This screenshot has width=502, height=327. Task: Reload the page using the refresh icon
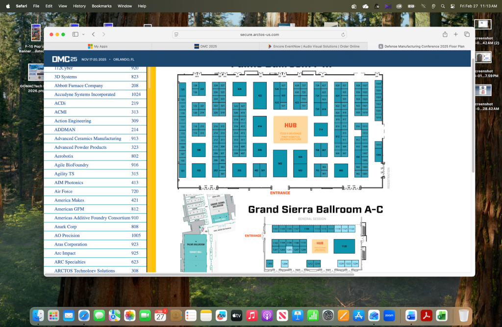343,34
